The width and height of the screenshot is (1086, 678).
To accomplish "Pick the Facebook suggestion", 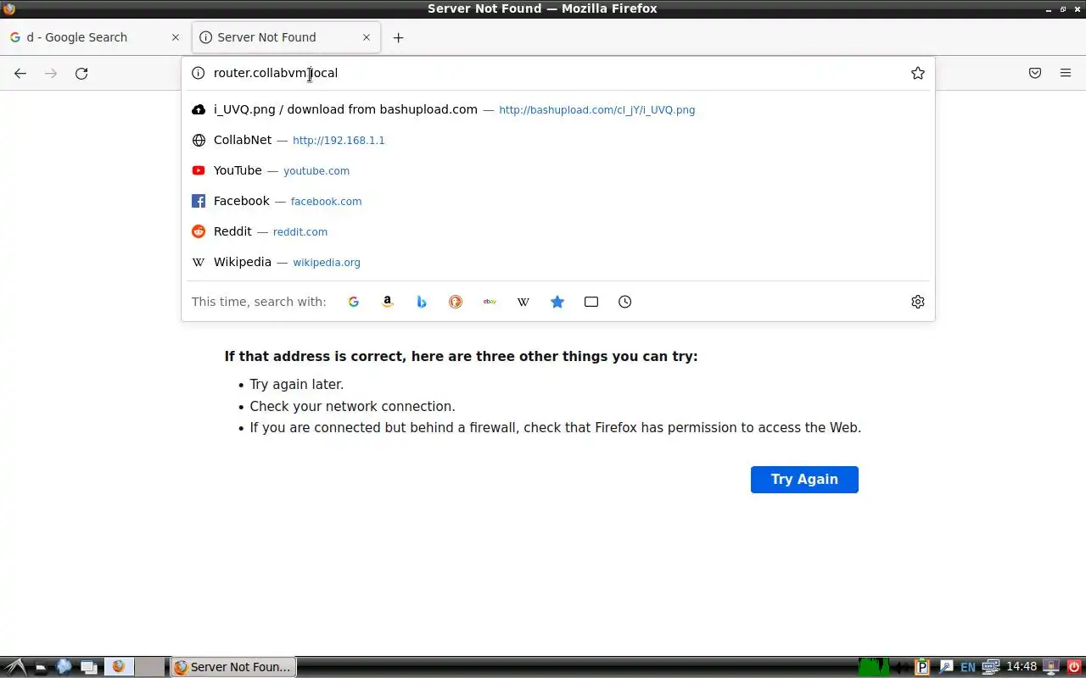I will [x=558, y=201].
